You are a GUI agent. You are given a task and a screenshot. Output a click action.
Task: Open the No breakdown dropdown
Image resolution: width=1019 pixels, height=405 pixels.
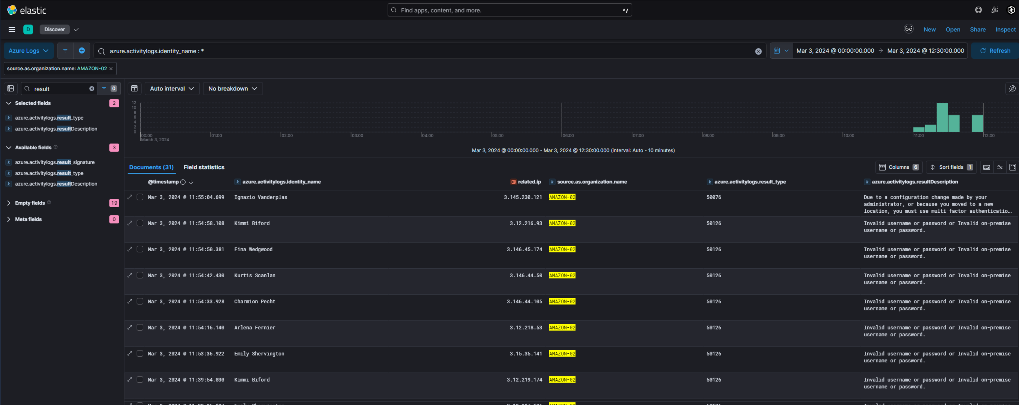[233, 89]
